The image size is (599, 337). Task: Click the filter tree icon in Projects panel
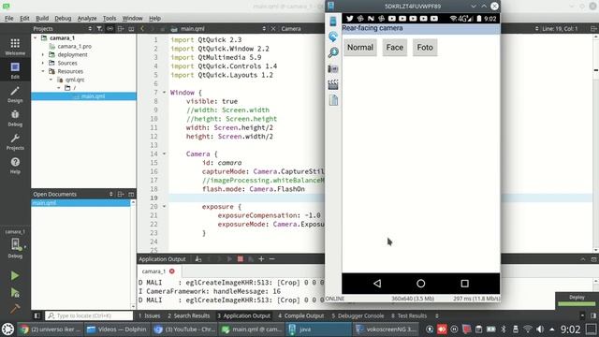coord(99,29)
